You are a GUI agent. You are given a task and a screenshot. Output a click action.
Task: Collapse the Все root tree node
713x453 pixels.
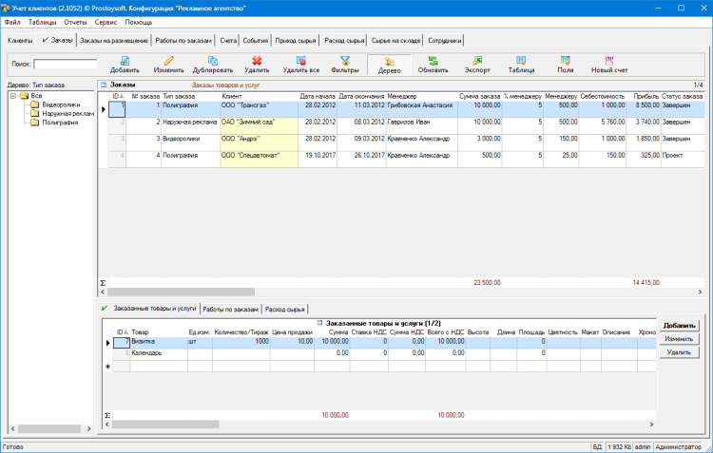(13, 96)
